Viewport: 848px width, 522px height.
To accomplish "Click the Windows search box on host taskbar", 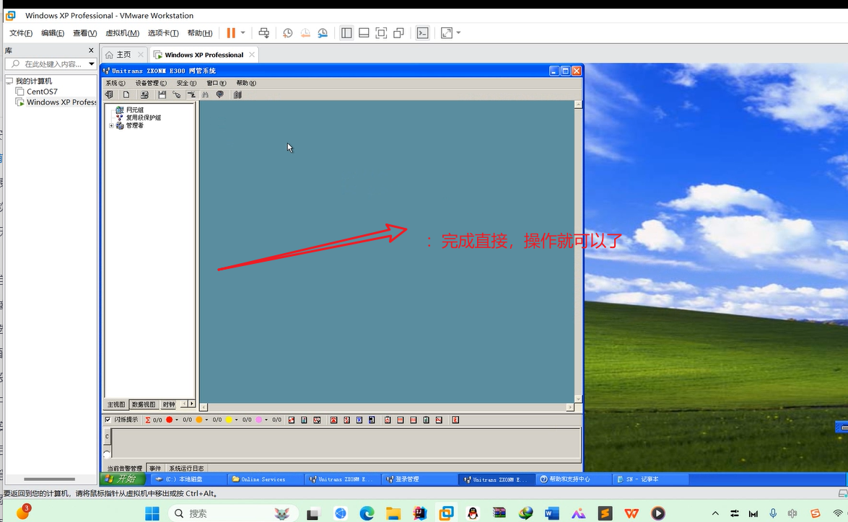I will [x=234, y=513].
